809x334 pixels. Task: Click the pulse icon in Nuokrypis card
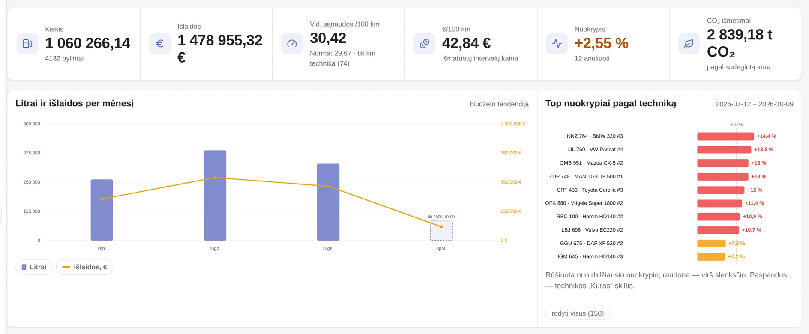pyautogui.click(x=557, y=43)
